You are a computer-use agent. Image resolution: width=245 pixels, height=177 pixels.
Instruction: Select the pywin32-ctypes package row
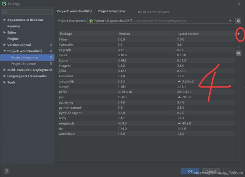point(147,113)
